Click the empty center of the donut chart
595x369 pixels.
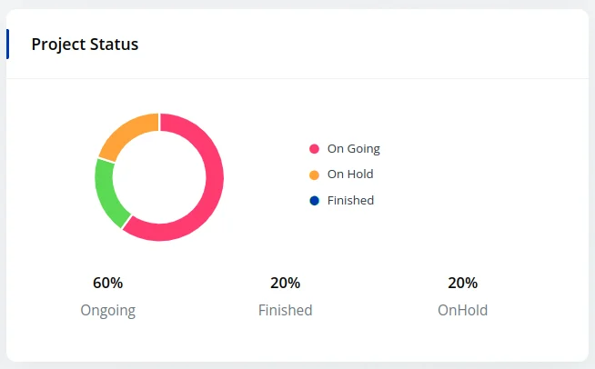(159, 177)
